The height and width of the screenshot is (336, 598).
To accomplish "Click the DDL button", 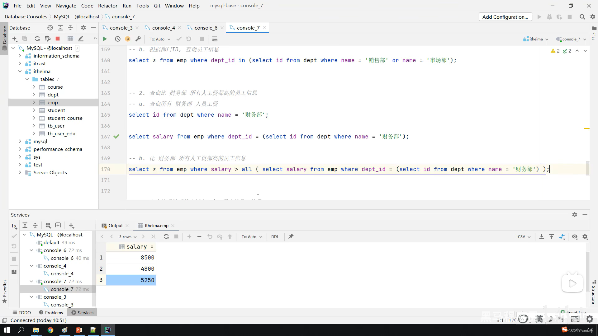I will (275, 236).
